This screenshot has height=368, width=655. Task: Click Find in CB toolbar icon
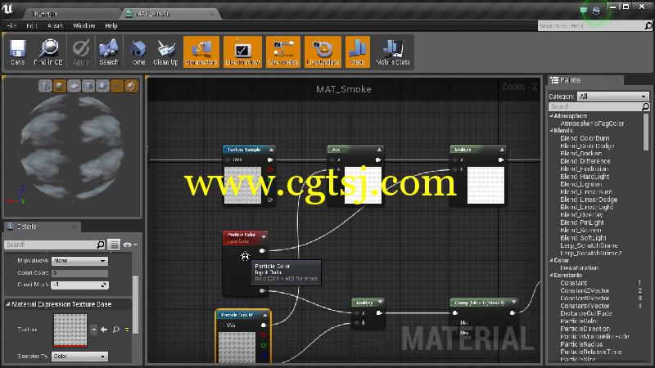(x=48, y=52)
